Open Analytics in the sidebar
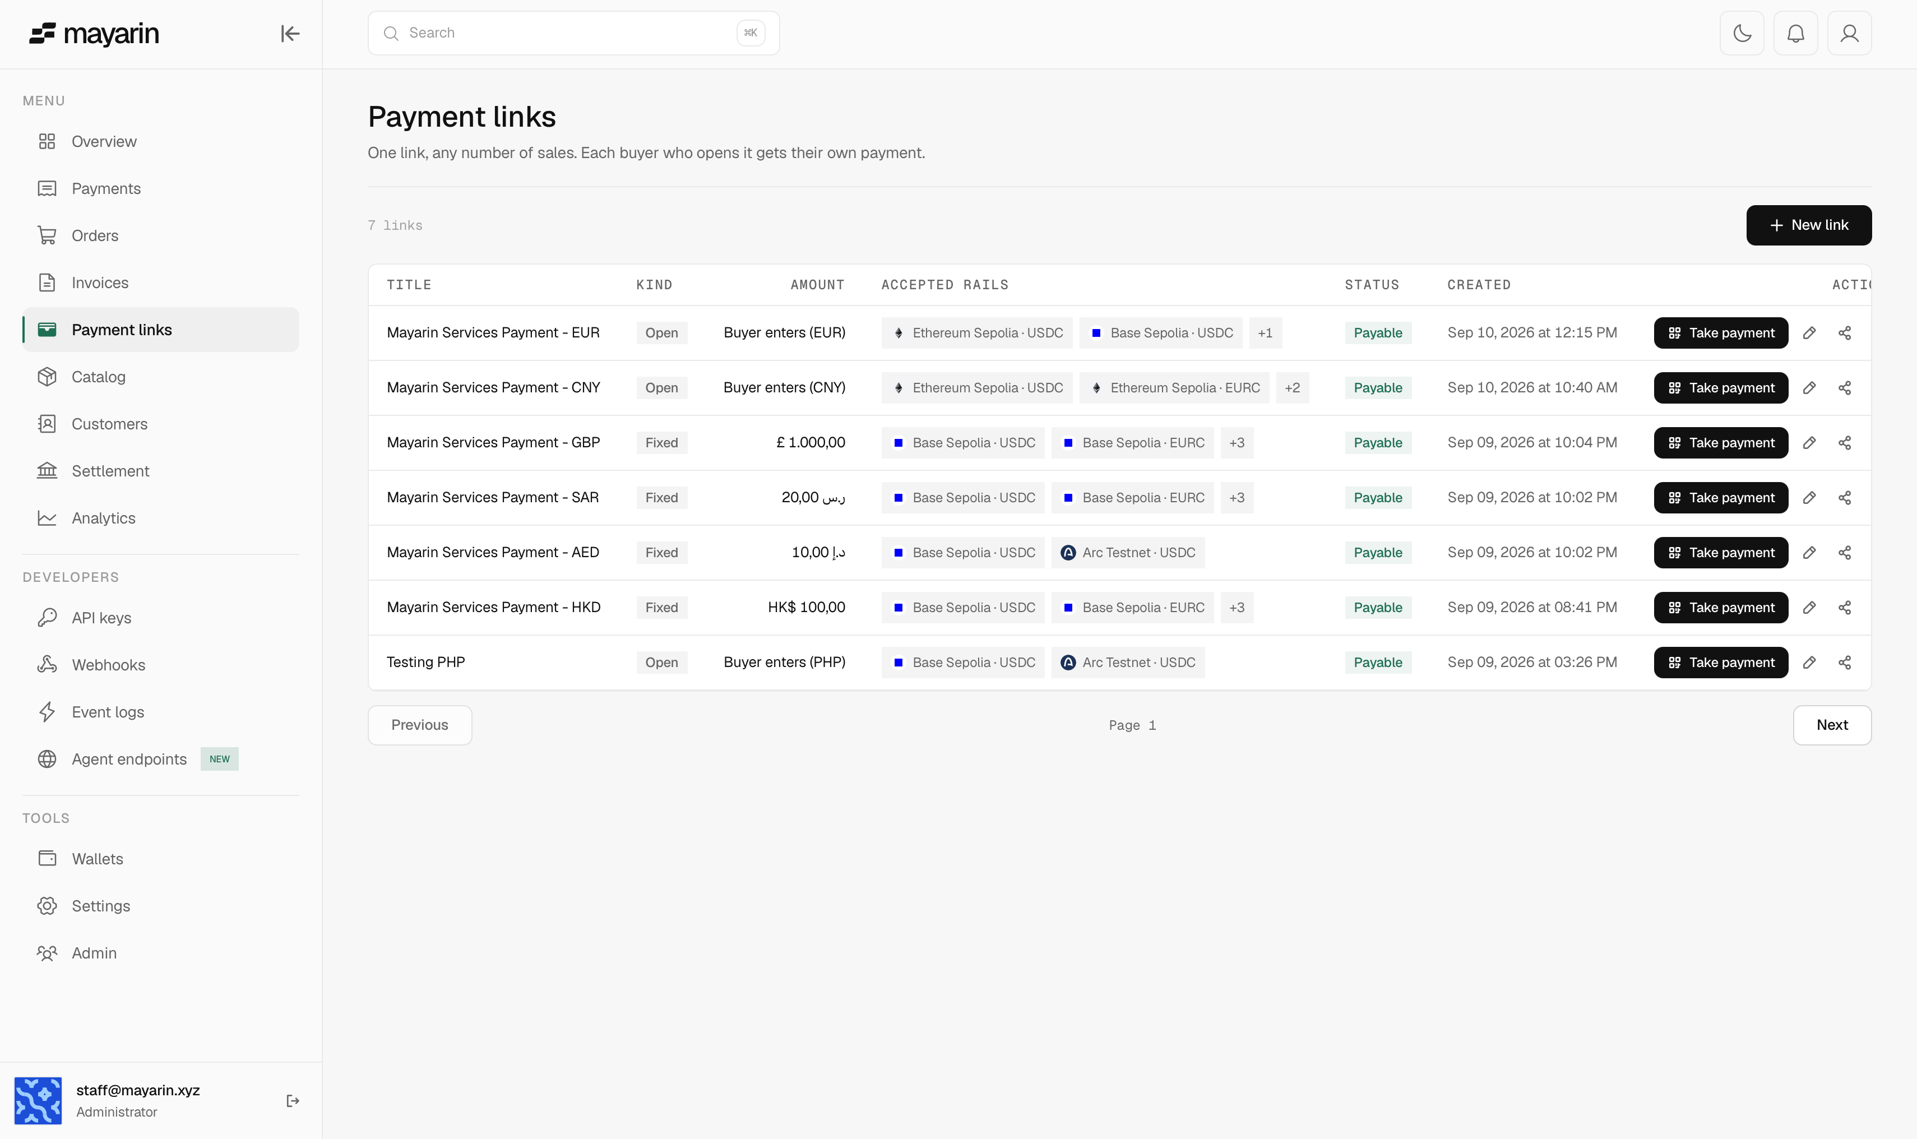The image size is (1917, 1139). coord(160,518)
